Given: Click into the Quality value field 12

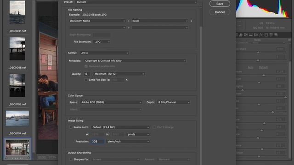Looking at the screenshot, I should click(x=86, y=74).
